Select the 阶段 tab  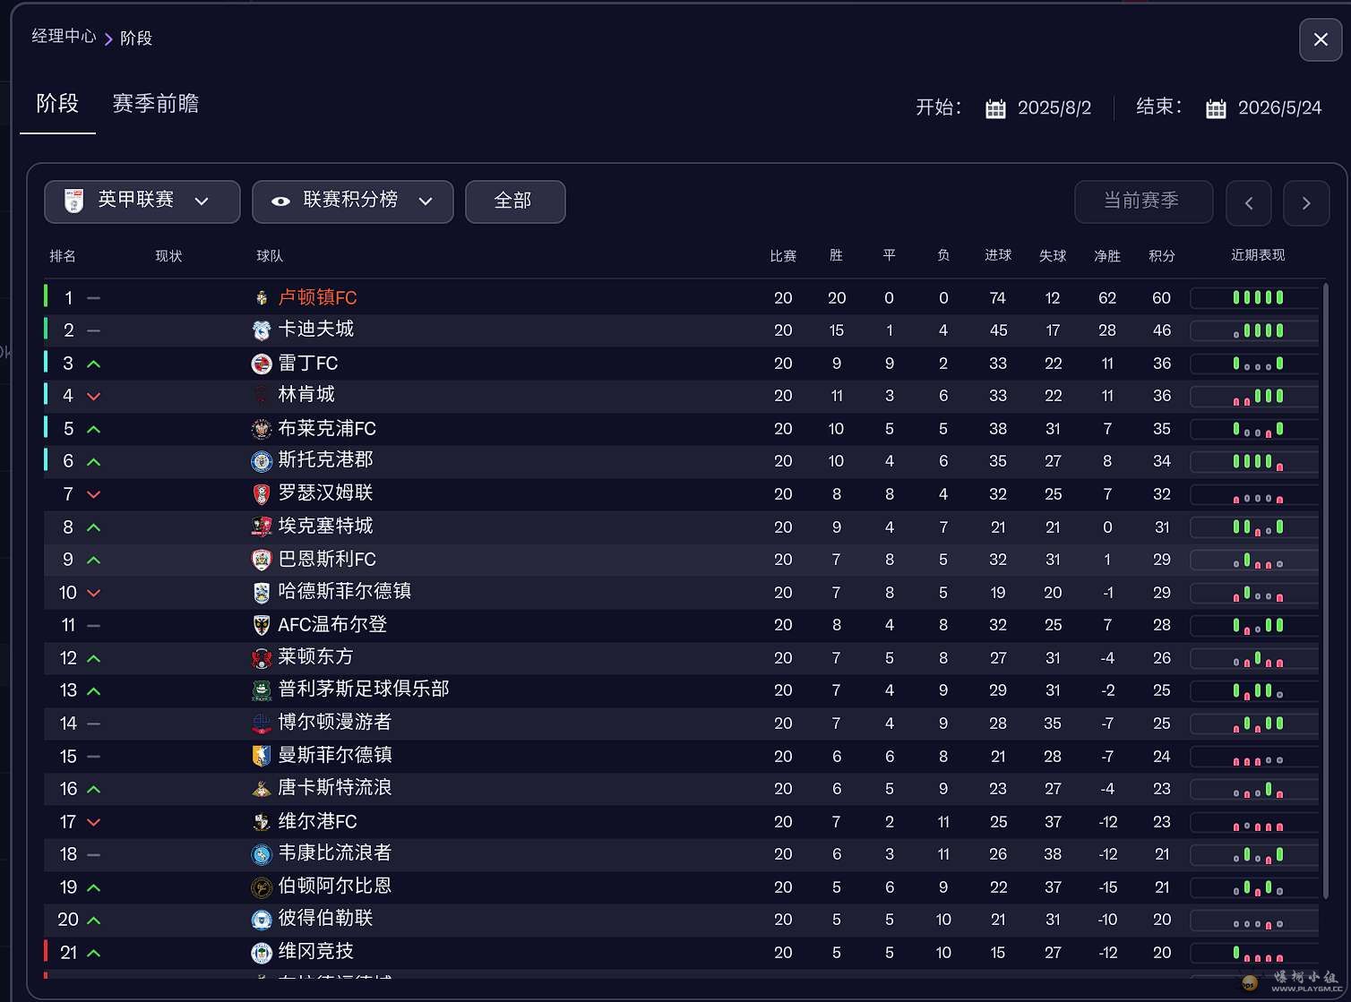[57, 104]
